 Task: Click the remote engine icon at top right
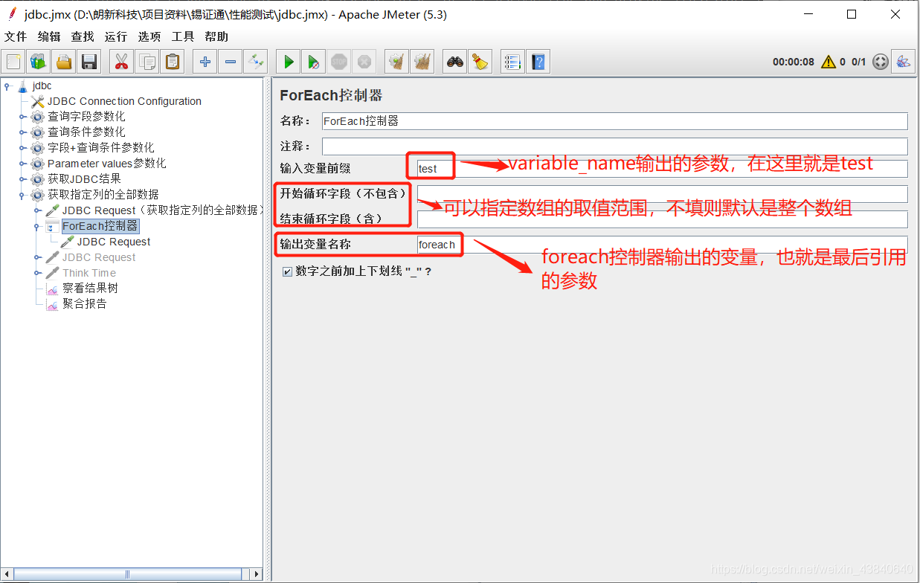click(x=904, y=62)
